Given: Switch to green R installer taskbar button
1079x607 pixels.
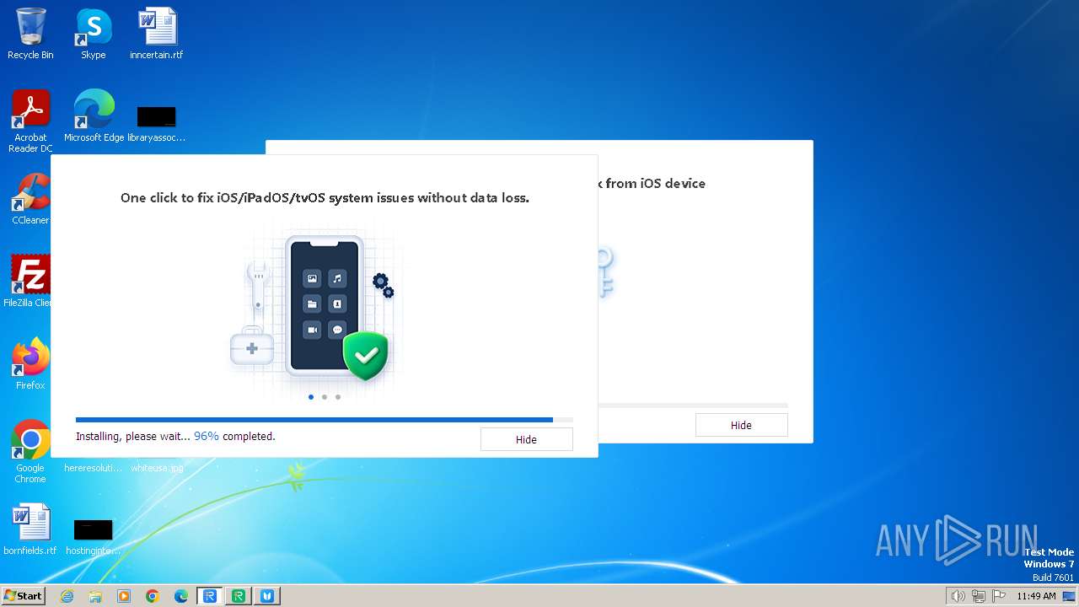Looking at the screenshot, I should pos(239,596).
